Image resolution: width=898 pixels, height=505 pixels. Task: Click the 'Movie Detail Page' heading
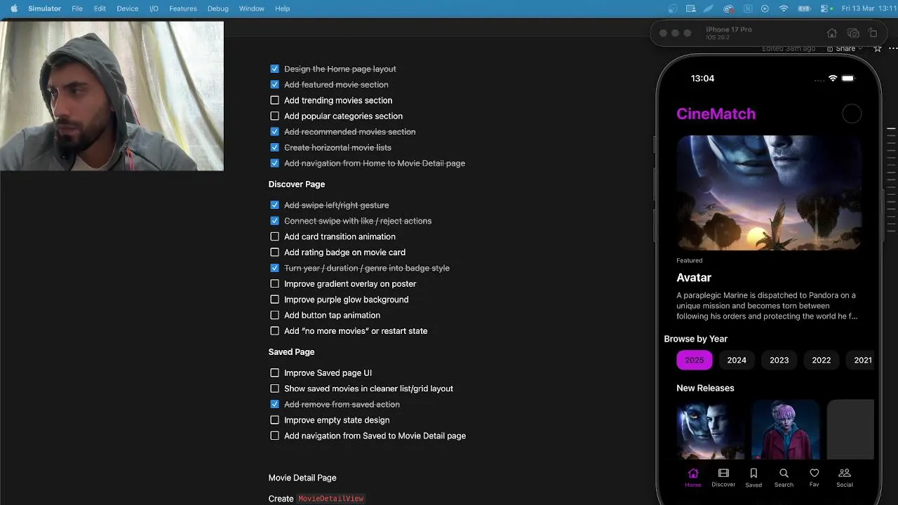(x=302, y=478)
